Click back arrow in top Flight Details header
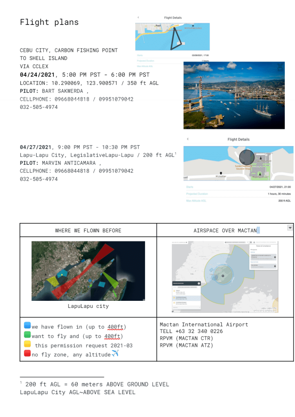295x417 pixels. point(138,18)
